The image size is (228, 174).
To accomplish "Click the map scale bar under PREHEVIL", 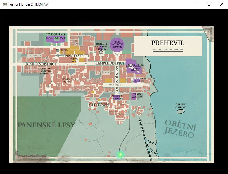I will [168, 50].
